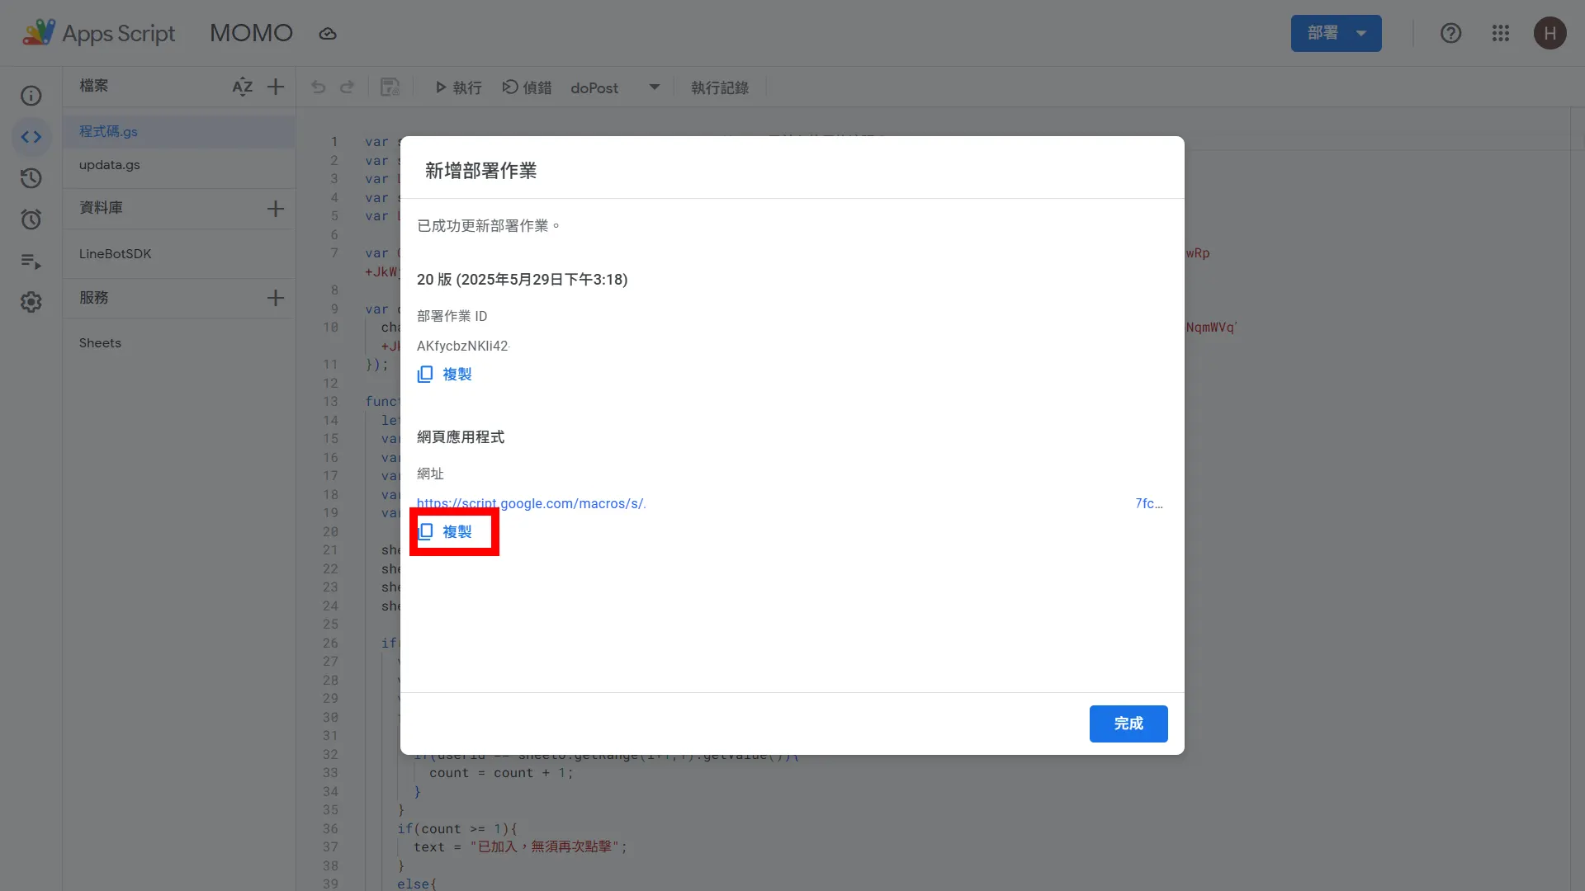Image resolution: width=1585 pixels, height=891 pixels.
Task: View the project version history
Action: [31, 178]
